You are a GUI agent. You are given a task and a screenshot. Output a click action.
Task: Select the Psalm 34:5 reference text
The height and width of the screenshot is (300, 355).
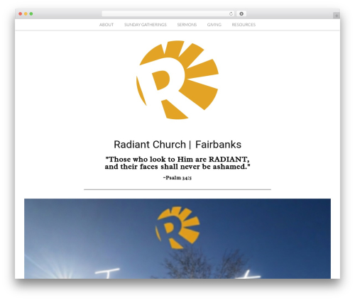coord(177,178)
